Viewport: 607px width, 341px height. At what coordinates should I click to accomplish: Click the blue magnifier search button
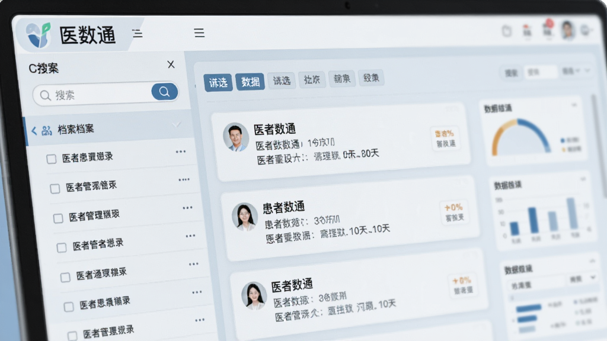(165, 92)
